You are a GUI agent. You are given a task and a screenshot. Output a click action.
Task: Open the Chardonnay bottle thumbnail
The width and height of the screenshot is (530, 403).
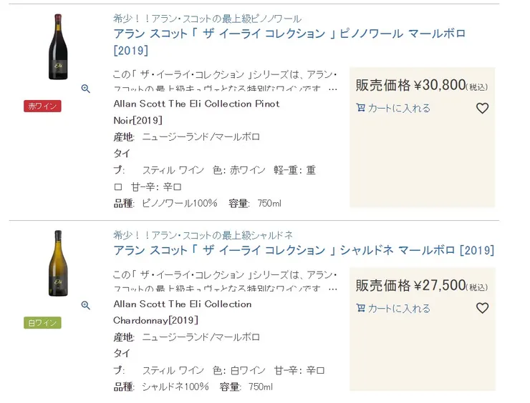(x=57, y=263)
